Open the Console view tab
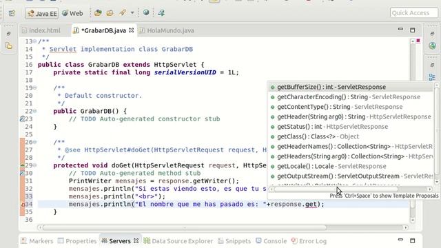This screenshot has height=248, width=441. pyautogui.click(x=271, y=241)
